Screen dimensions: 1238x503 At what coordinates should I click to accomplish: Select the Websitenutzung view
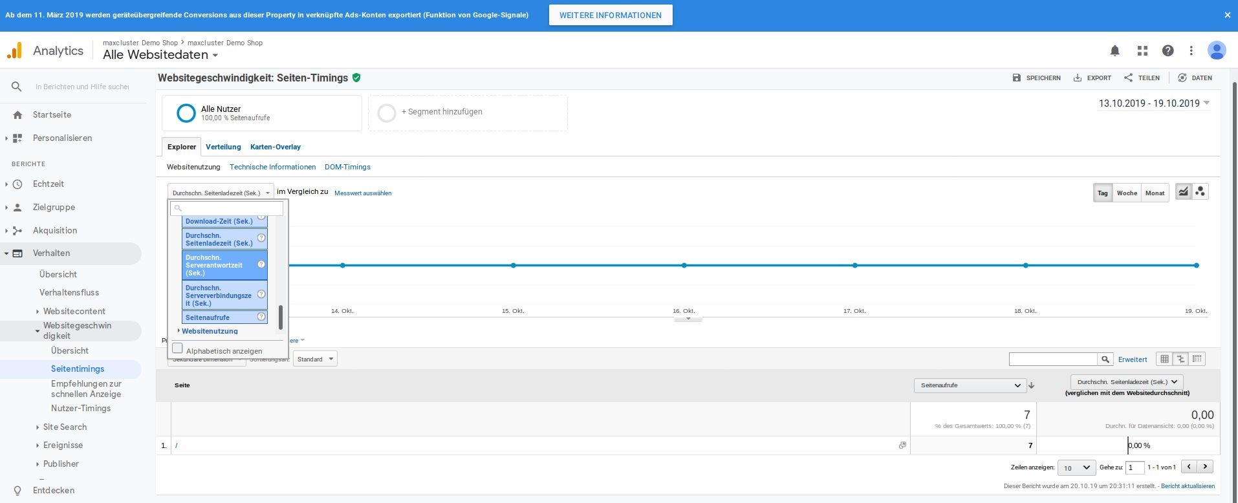[193, 167]
